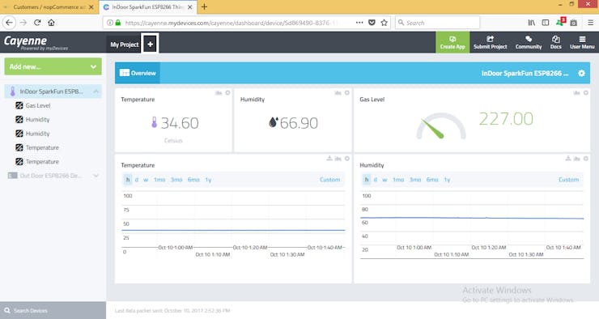
Task: Download data from the Temperature chart
Action: point(329,158)
